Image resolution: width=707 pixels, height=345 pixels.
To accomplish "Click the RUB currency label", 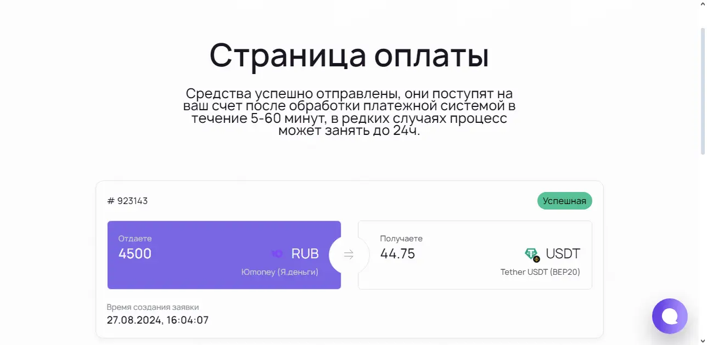I will coord(305,254).
